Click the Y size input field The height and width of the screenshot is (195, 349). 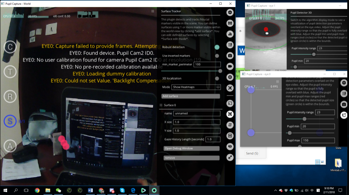tap(197, 131)
